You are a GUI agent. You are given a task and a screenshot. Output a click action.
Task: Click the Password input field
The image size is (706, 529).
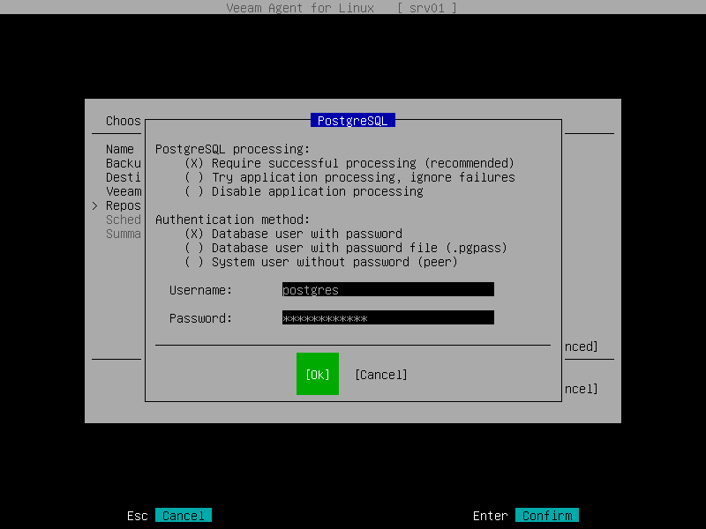pos(387,317)
